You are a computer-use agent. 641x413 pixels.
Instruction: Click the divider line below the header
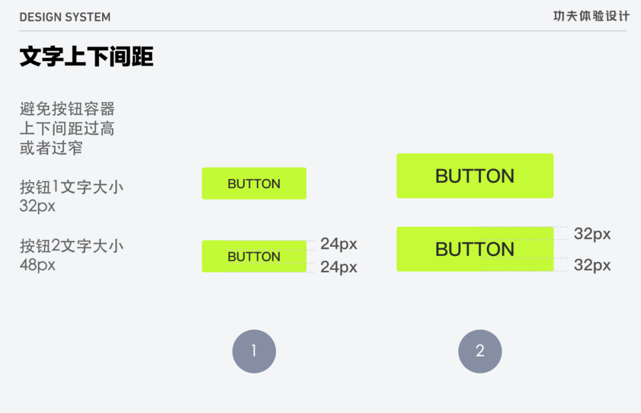[x=323, y=31]
